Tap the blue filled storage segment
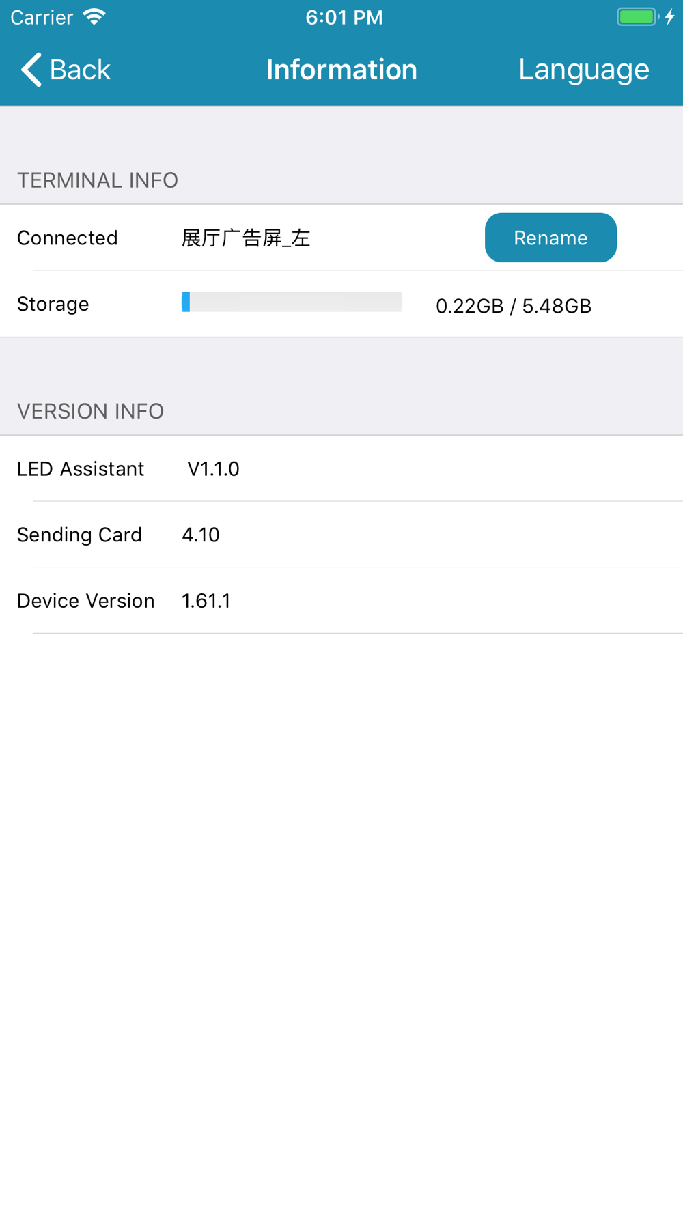This screenshot has height=1214, width=683. point(186,302)
